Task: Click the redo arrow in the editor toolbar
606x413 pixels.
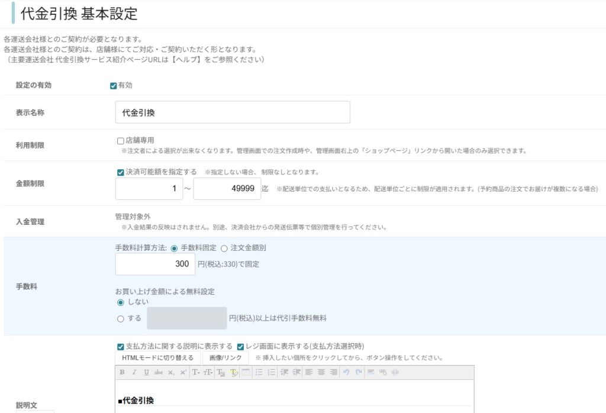Action: point(359,372)
